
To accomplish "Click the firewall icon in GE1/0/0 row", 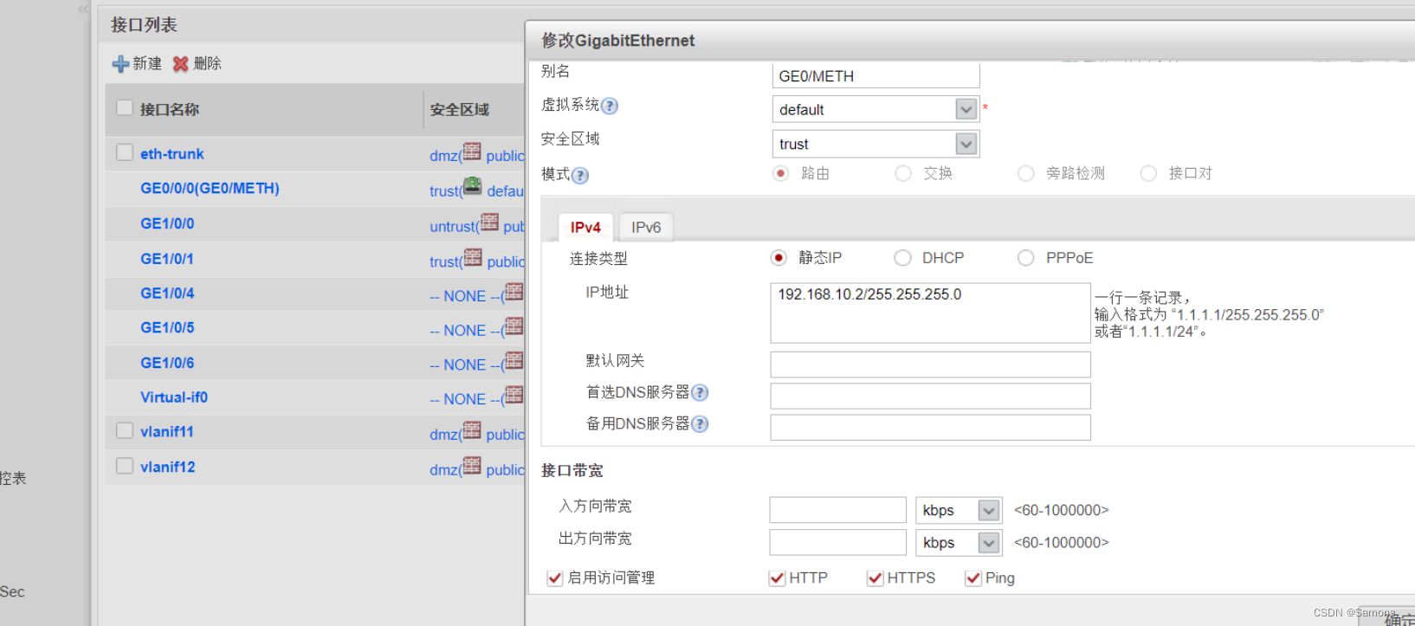I will (x=489, y=223).
